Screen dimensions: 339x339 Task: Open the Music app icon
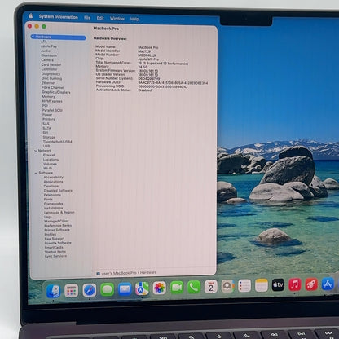[x=295, y=284]
